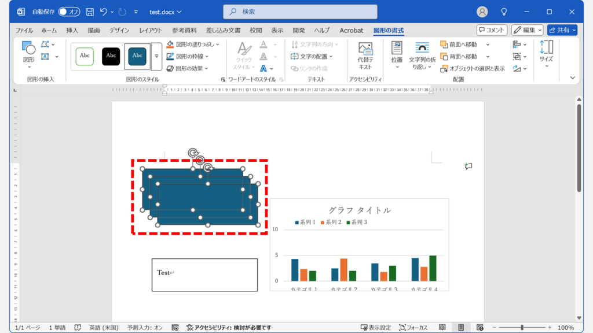The image size is (593, 333).
Task: Switch to Read Mode view icon
Action: [x=442, y=327]
